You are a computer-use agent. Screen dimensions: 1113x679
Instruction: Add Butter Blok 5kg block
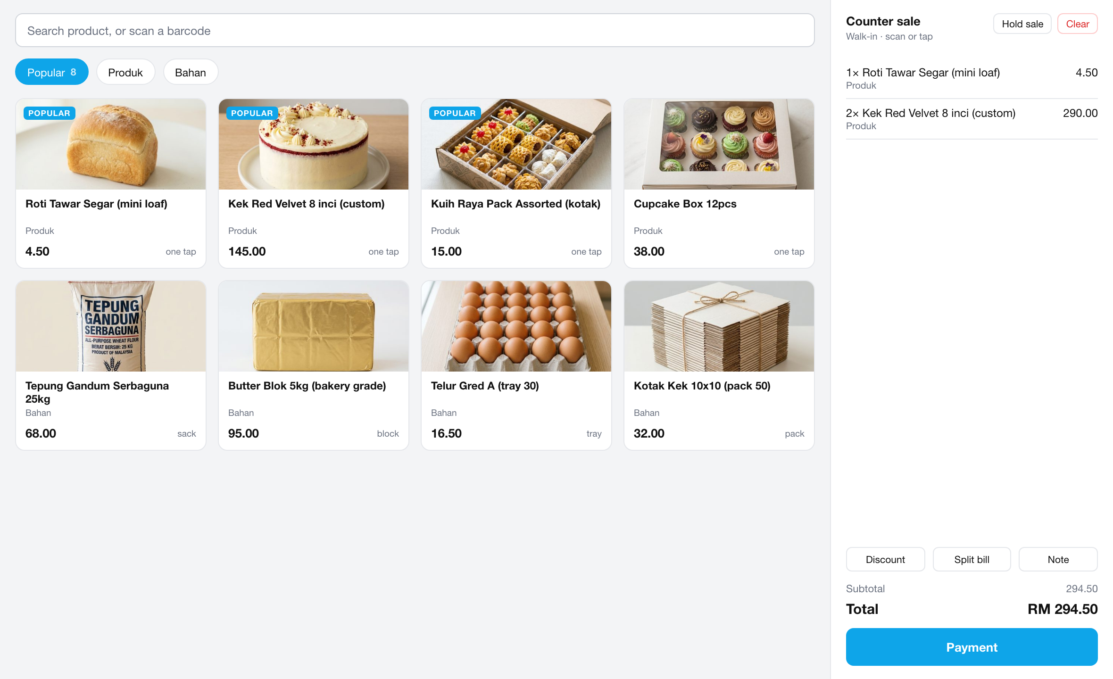tap(314, 365)
